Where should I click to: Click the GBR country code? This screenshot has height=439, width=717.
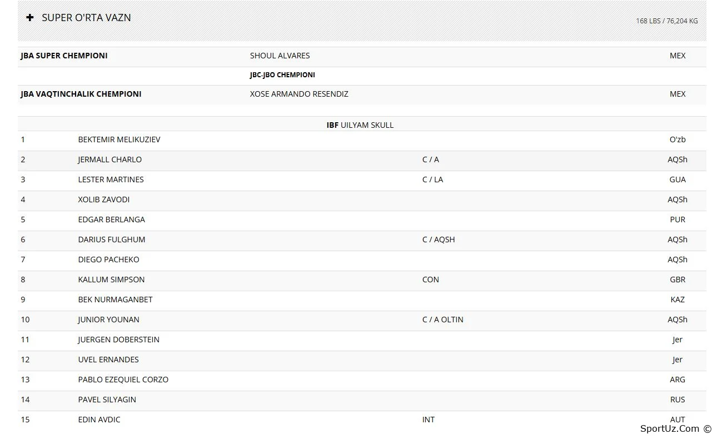pyautogui.click(x=678, y=280)
